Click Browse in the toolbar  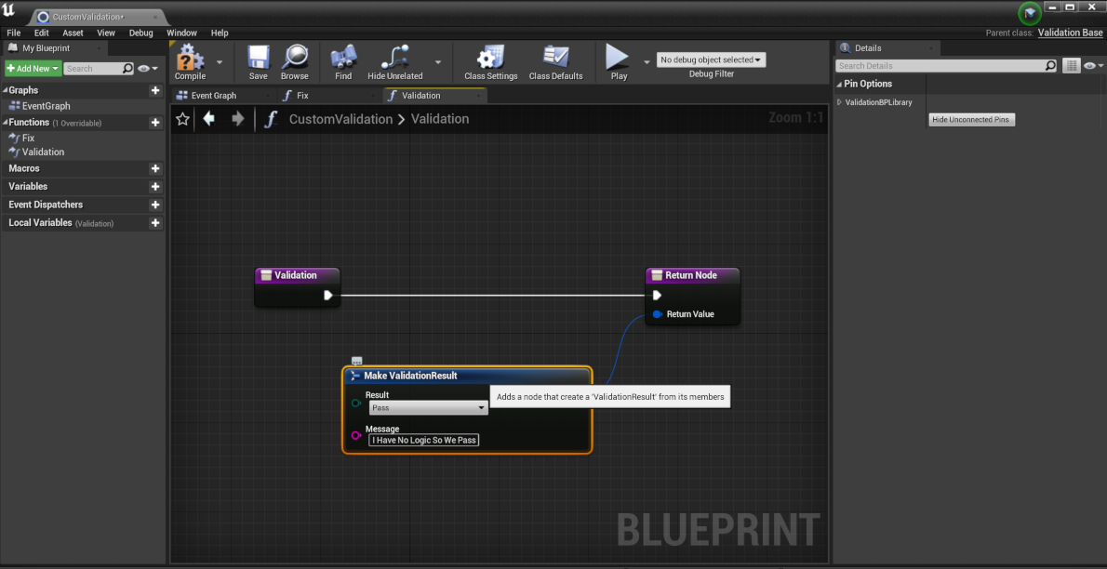click(x=295, y=60)
